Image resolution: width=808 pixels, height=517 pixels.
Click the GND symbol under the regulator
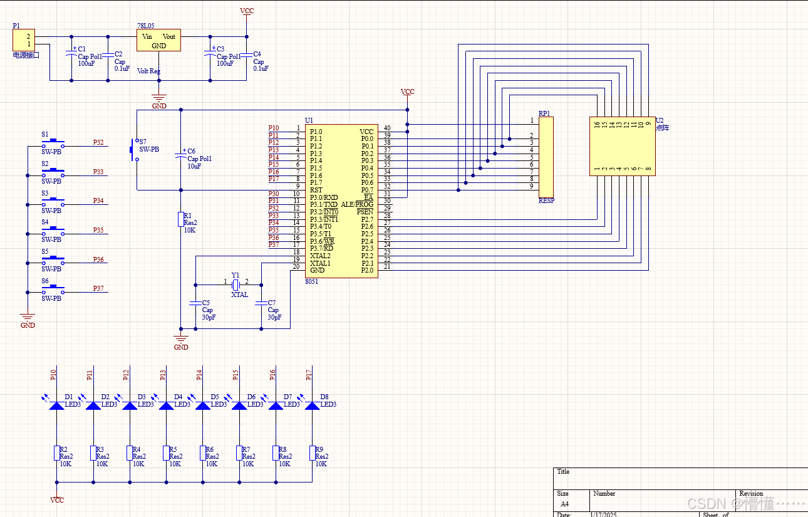click(x=159, y=102)
